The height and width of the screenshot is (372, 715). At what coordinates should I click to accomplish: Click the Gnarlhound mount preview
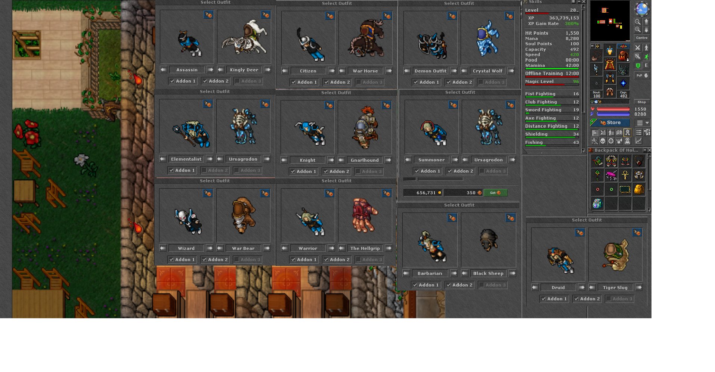365,127
